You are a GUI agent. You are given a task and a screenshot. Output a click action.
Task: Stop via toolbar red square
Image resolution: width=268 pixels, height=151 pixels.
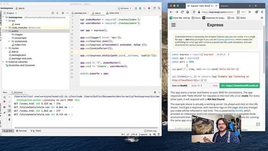[149, 8]
